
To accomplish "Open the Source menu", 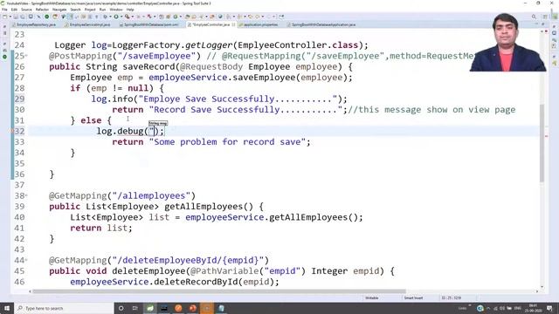I will click(x=26, y=10).
